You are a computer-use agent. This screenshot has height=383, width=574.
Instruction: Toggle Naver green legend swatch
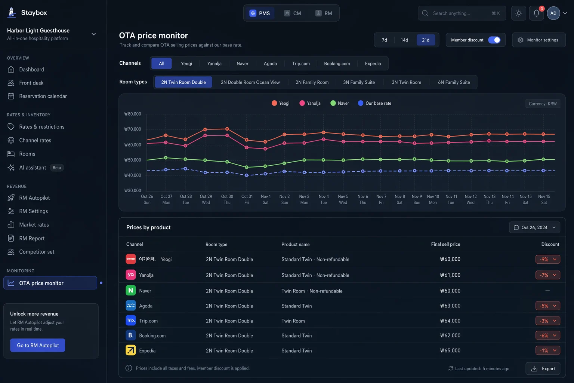tap(333, 103)
